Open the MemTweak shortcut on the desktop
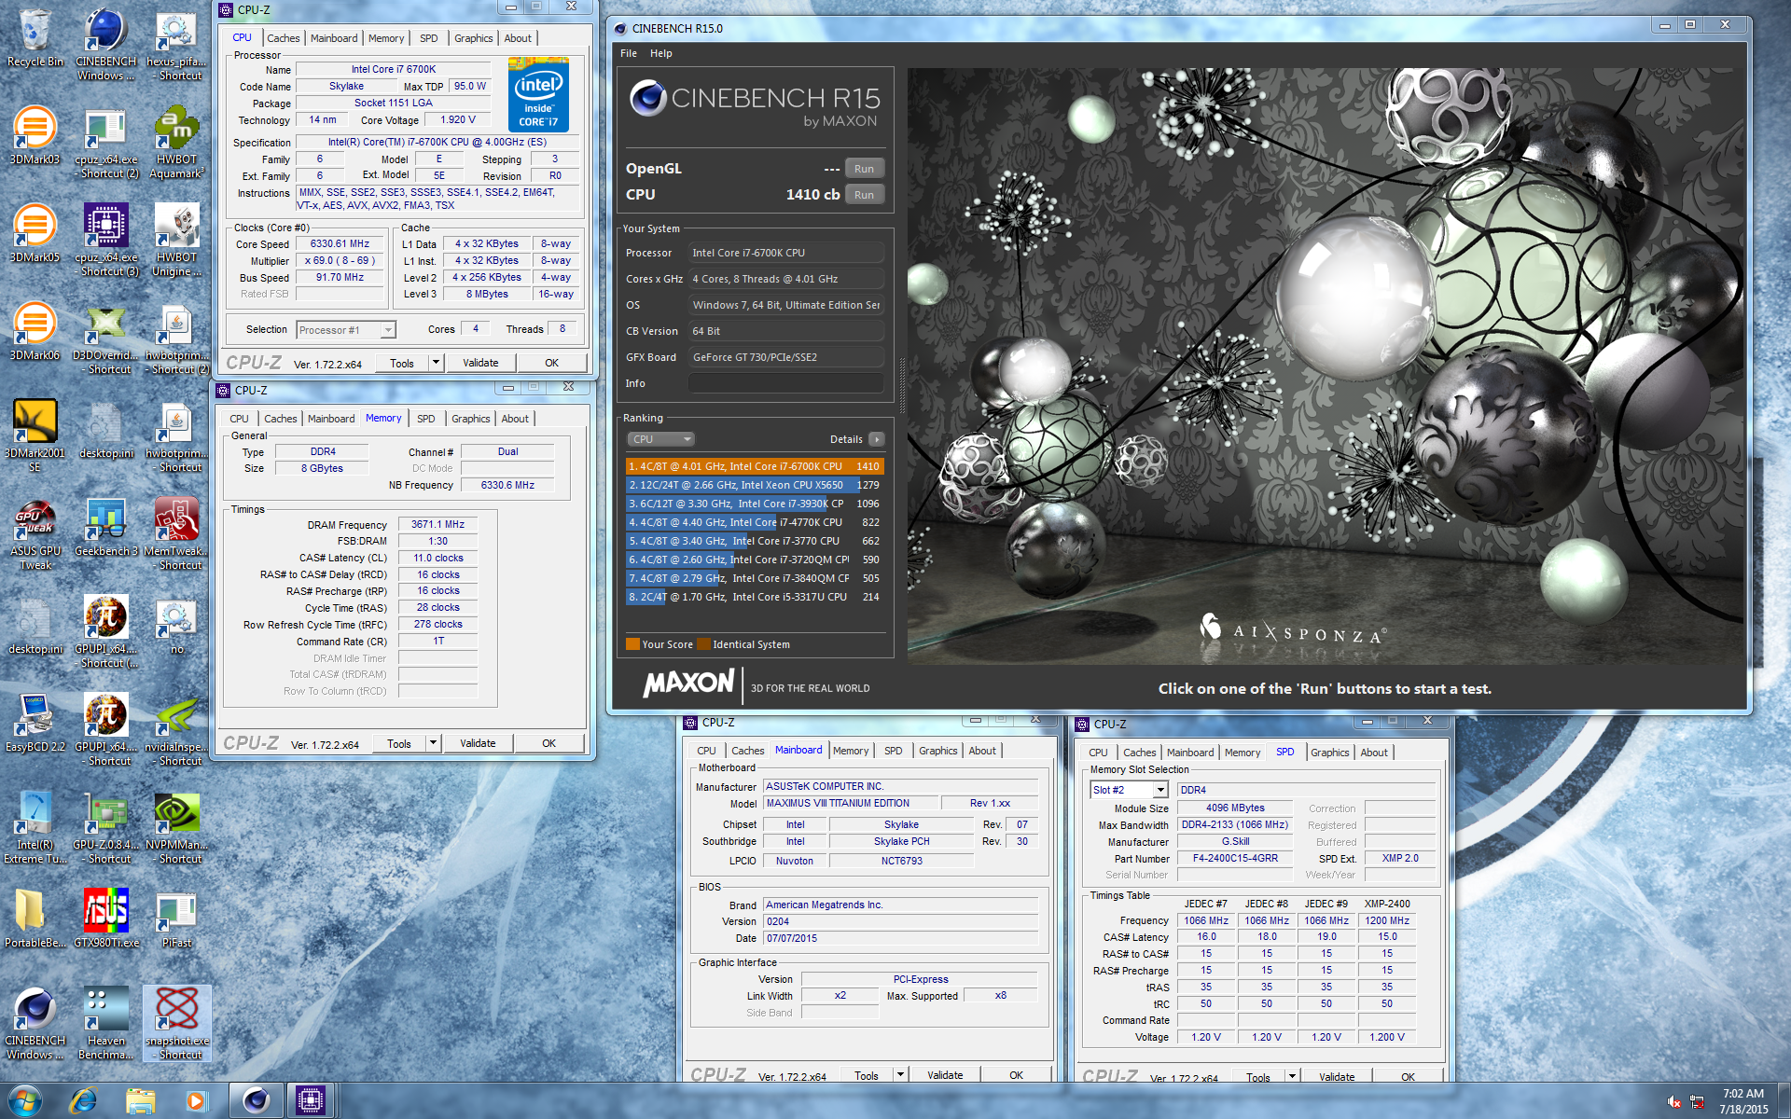1791x1119 pixels. point(177,533)
